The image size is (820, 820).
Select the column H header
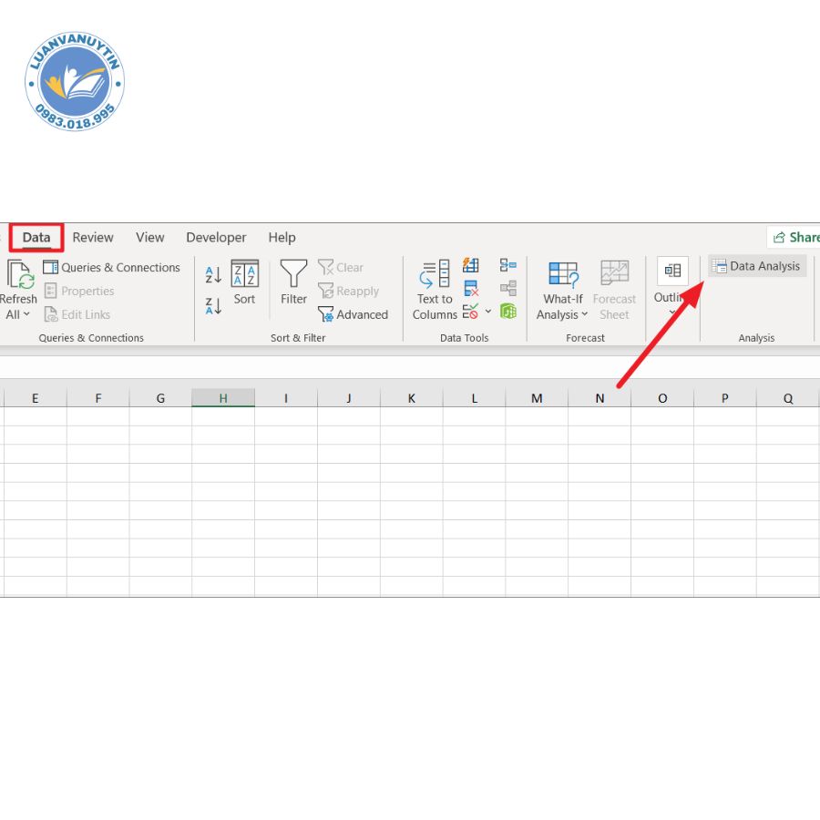pyautogui.click(x=222, y=398)
